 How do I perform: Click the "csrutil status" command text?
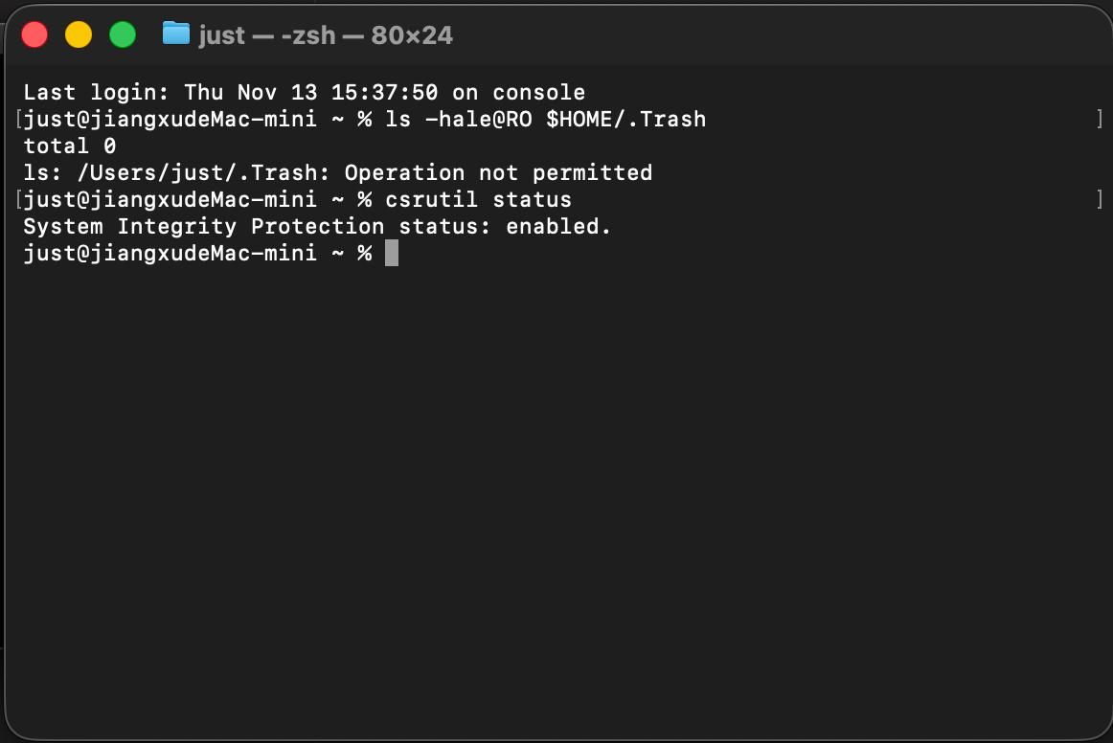click(x=478, y=200)
